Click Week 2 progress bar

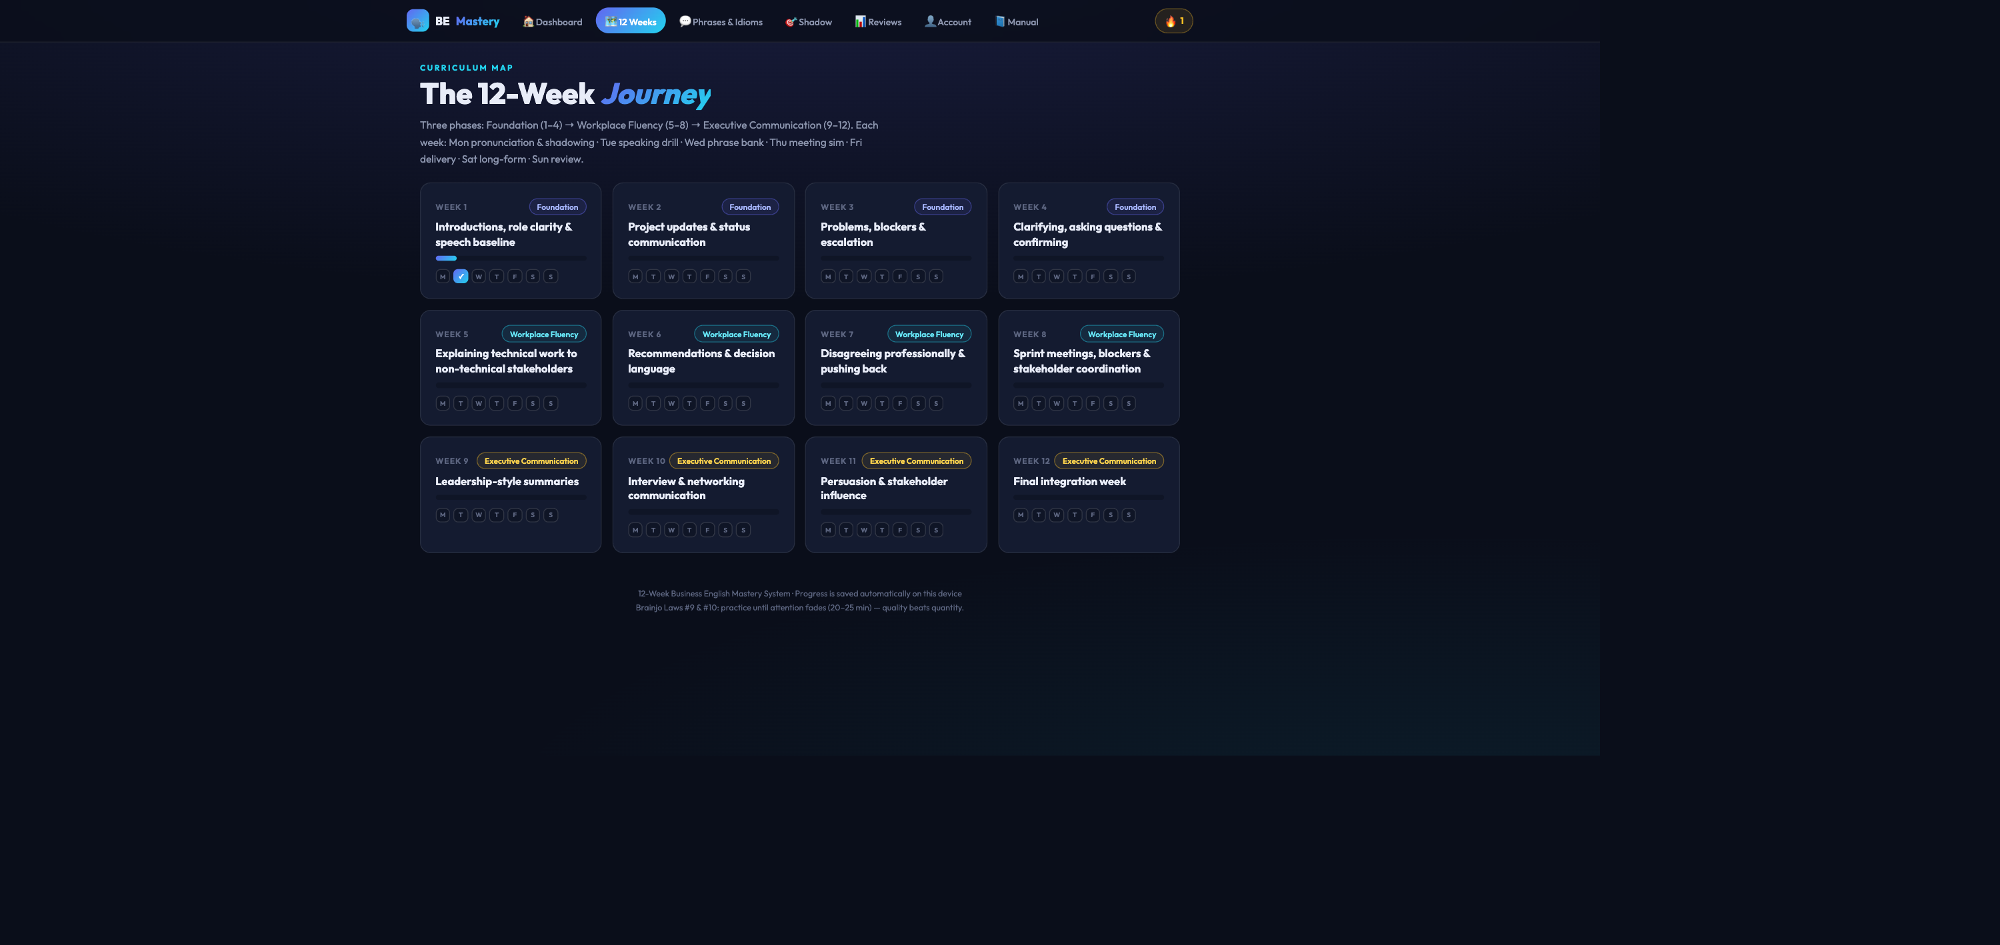pyautogui.click(x=703, y=259)
